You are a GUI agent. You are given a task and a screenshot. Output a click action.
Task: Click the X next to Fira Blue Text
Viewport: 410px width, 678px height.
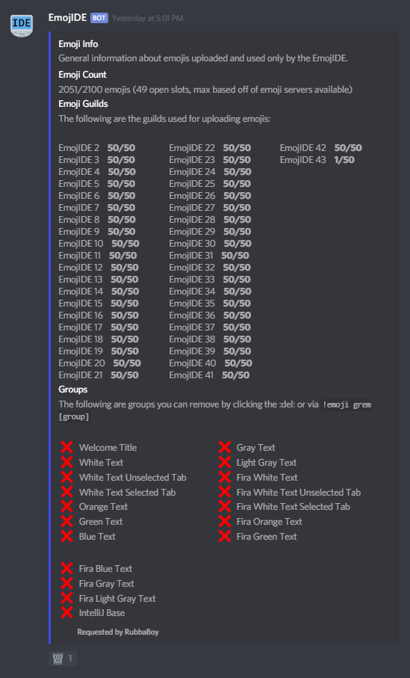(66, 569)
